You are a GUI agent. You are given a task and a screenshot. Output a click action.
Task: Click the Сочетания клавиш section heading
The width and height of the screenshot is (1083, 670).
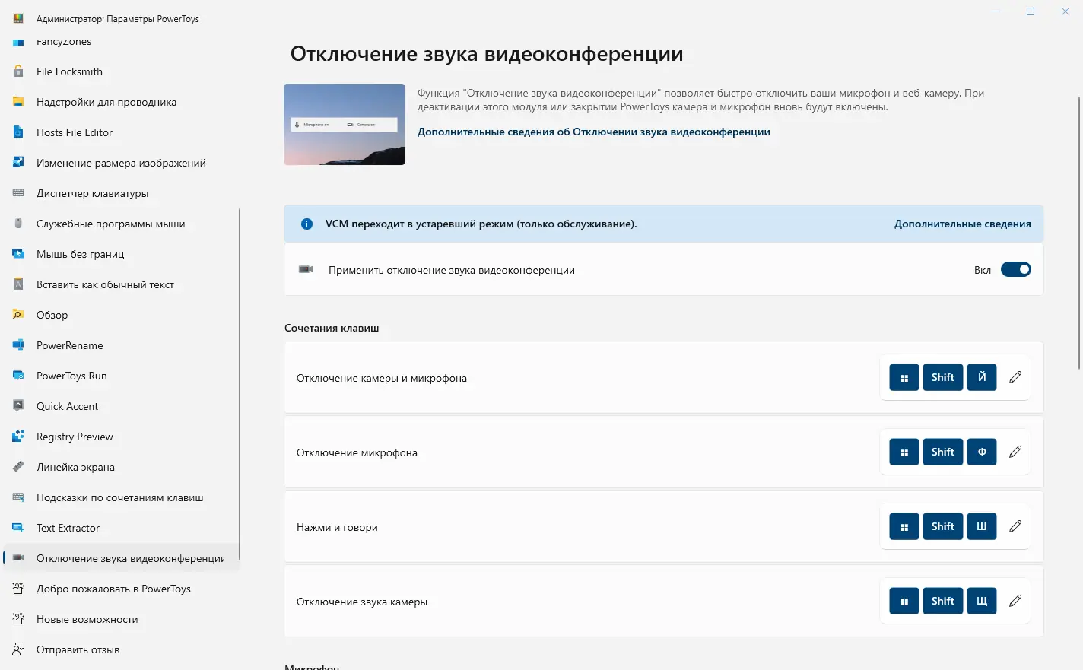(x=332, y=328)
